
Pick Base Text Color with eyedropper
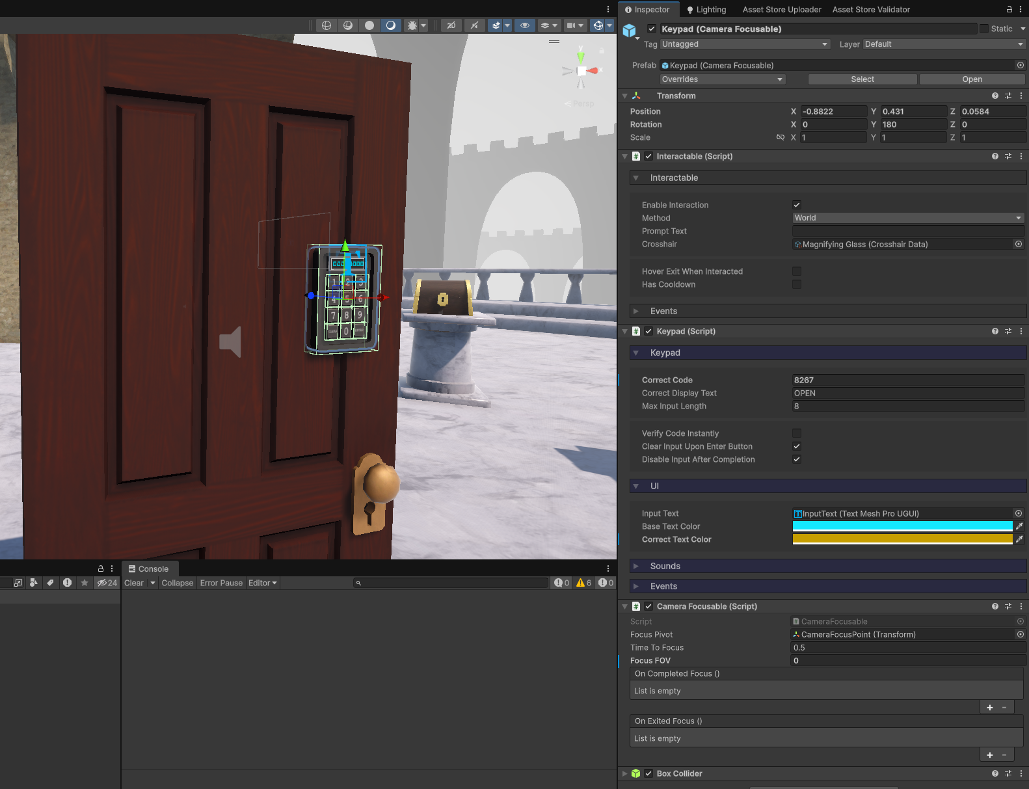[1019, 526]
